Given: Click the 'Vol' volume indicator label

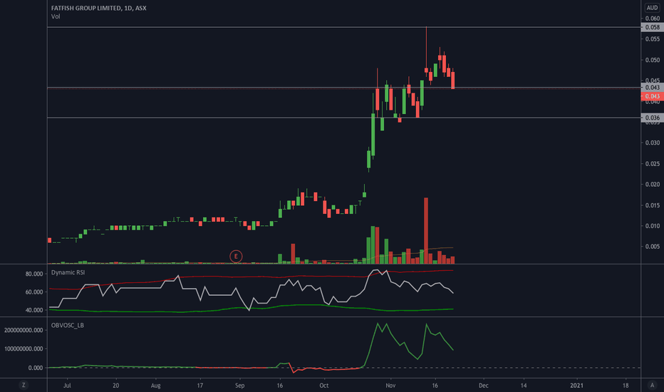Looking at the screenshot, I should [56, 16].
